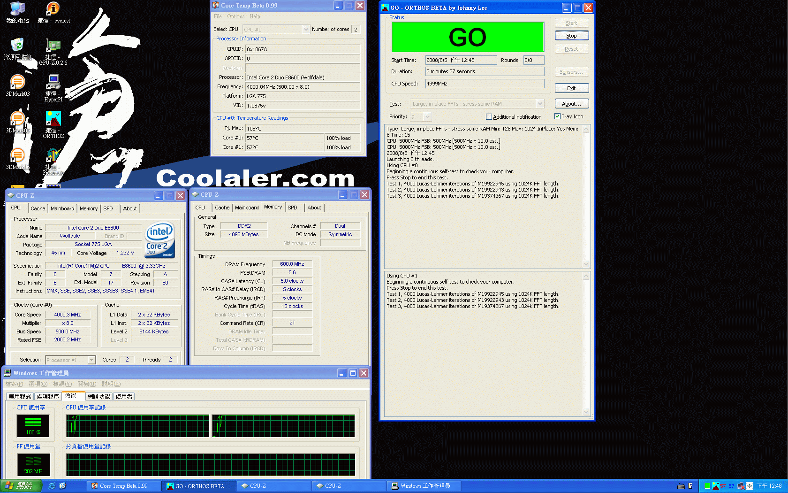Open the Help menu in Core Temp
788x493 pixels.
point(255,16)
